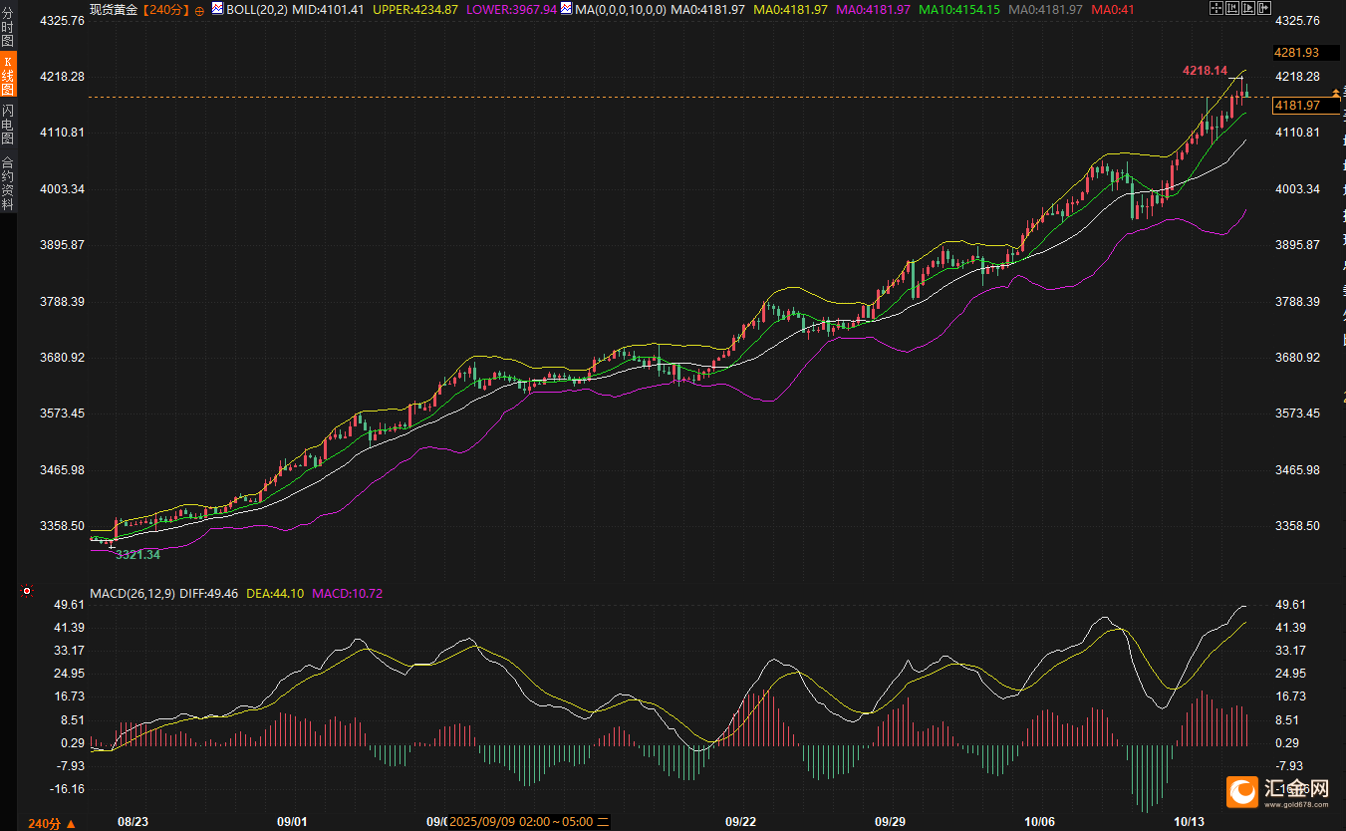This screenshot has width=1346, height=831.
Task: Open the MACD(26,12,9) indicator parameters label
Action: [x=133, y=593]
